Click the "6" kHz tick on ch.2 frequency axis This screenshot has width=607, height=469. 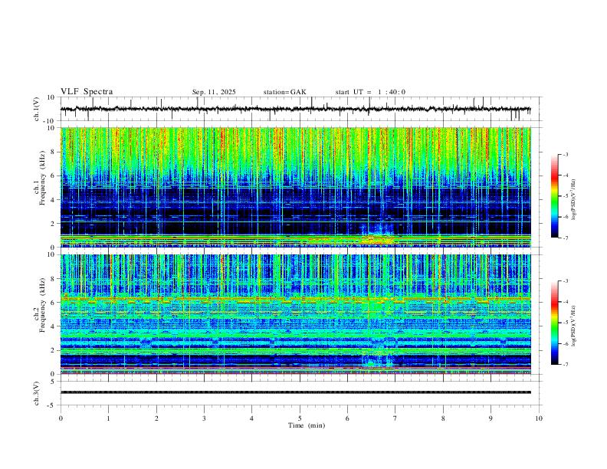click(x=53, y=303)
